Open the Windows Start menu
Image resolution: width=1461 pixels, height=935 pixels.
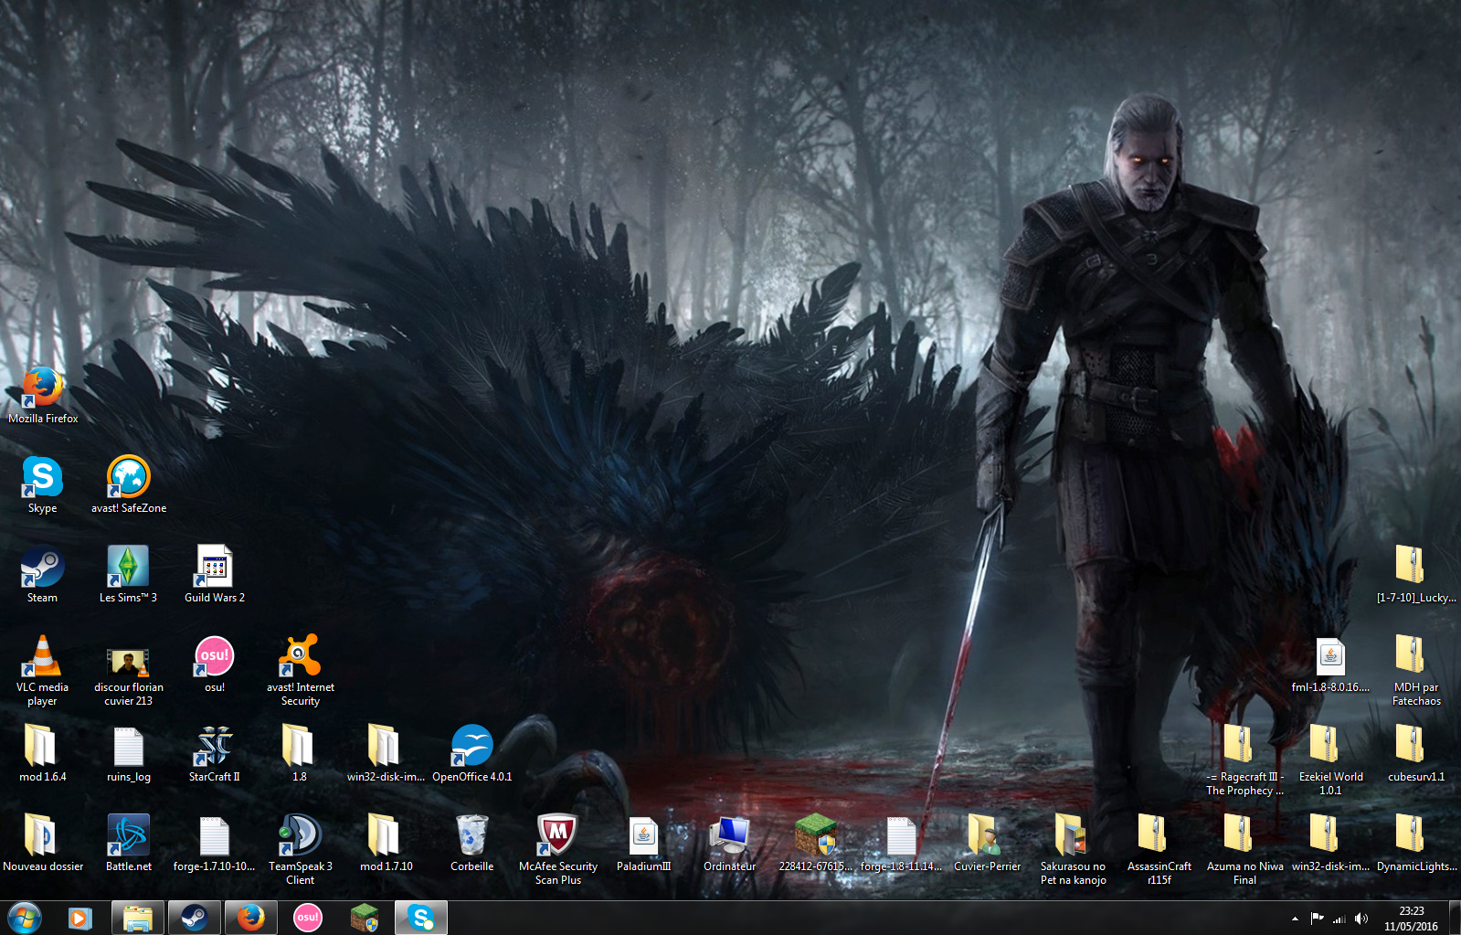[24, 918]
